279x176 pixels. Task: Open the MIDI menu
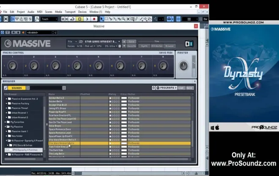pos(39,12)
